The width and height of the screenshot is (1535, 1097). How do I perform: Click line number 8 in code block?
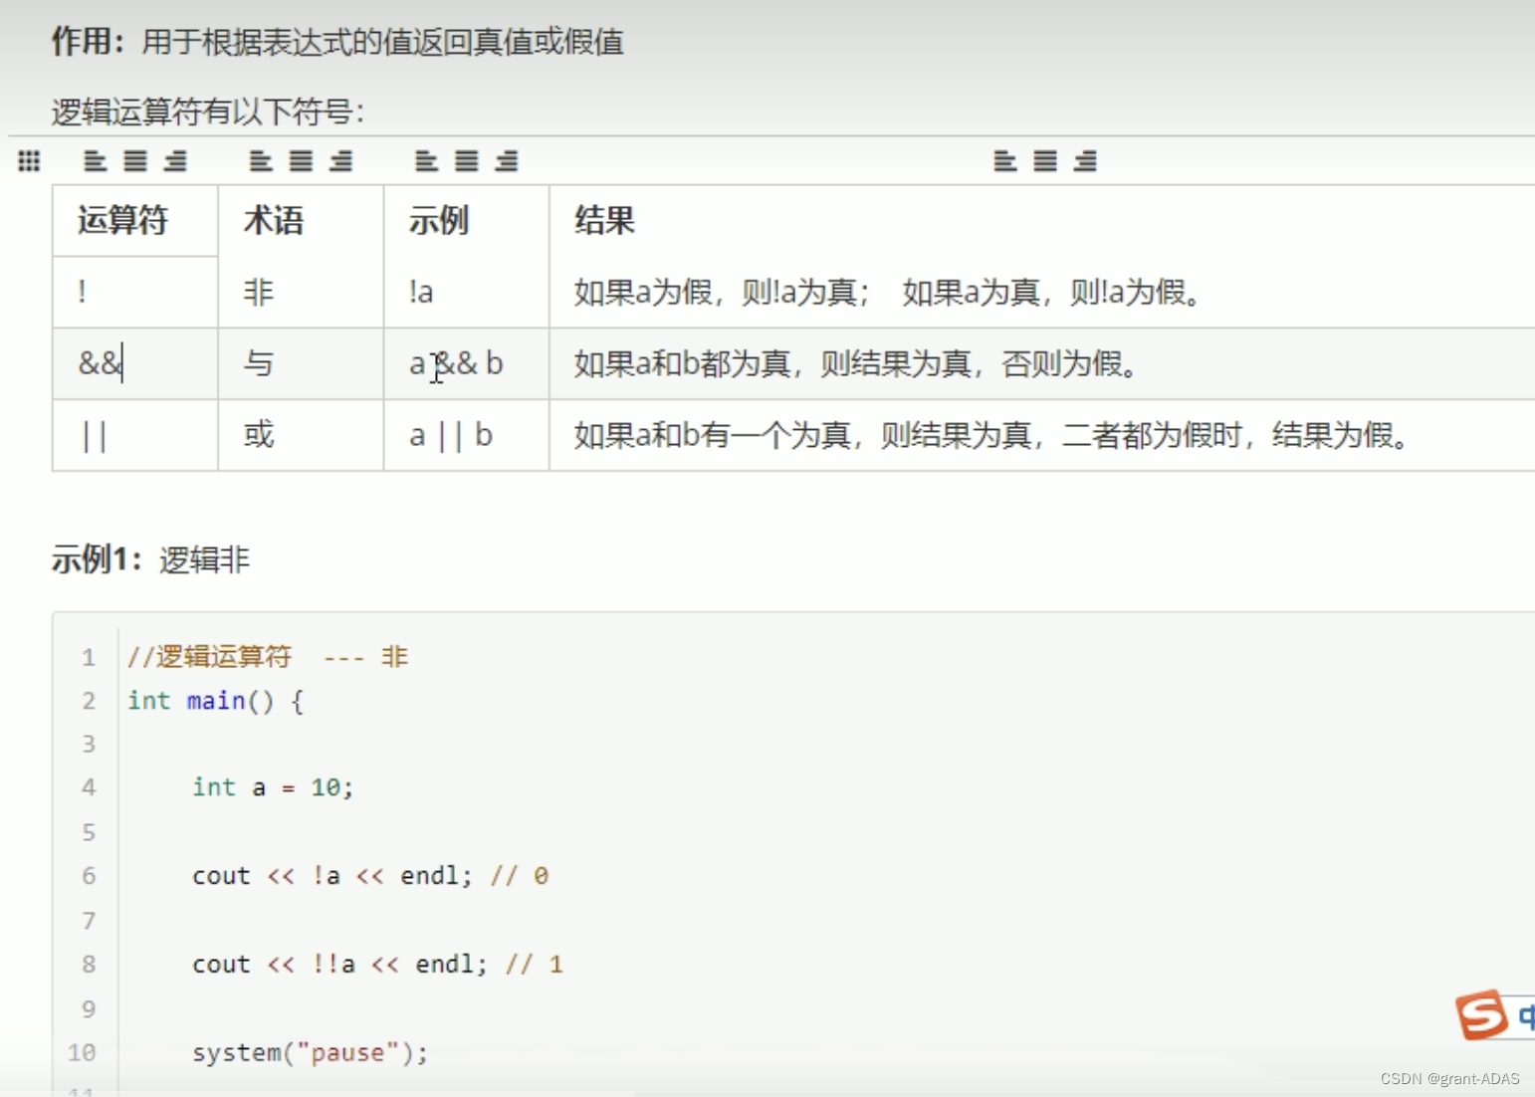[89, 965]
